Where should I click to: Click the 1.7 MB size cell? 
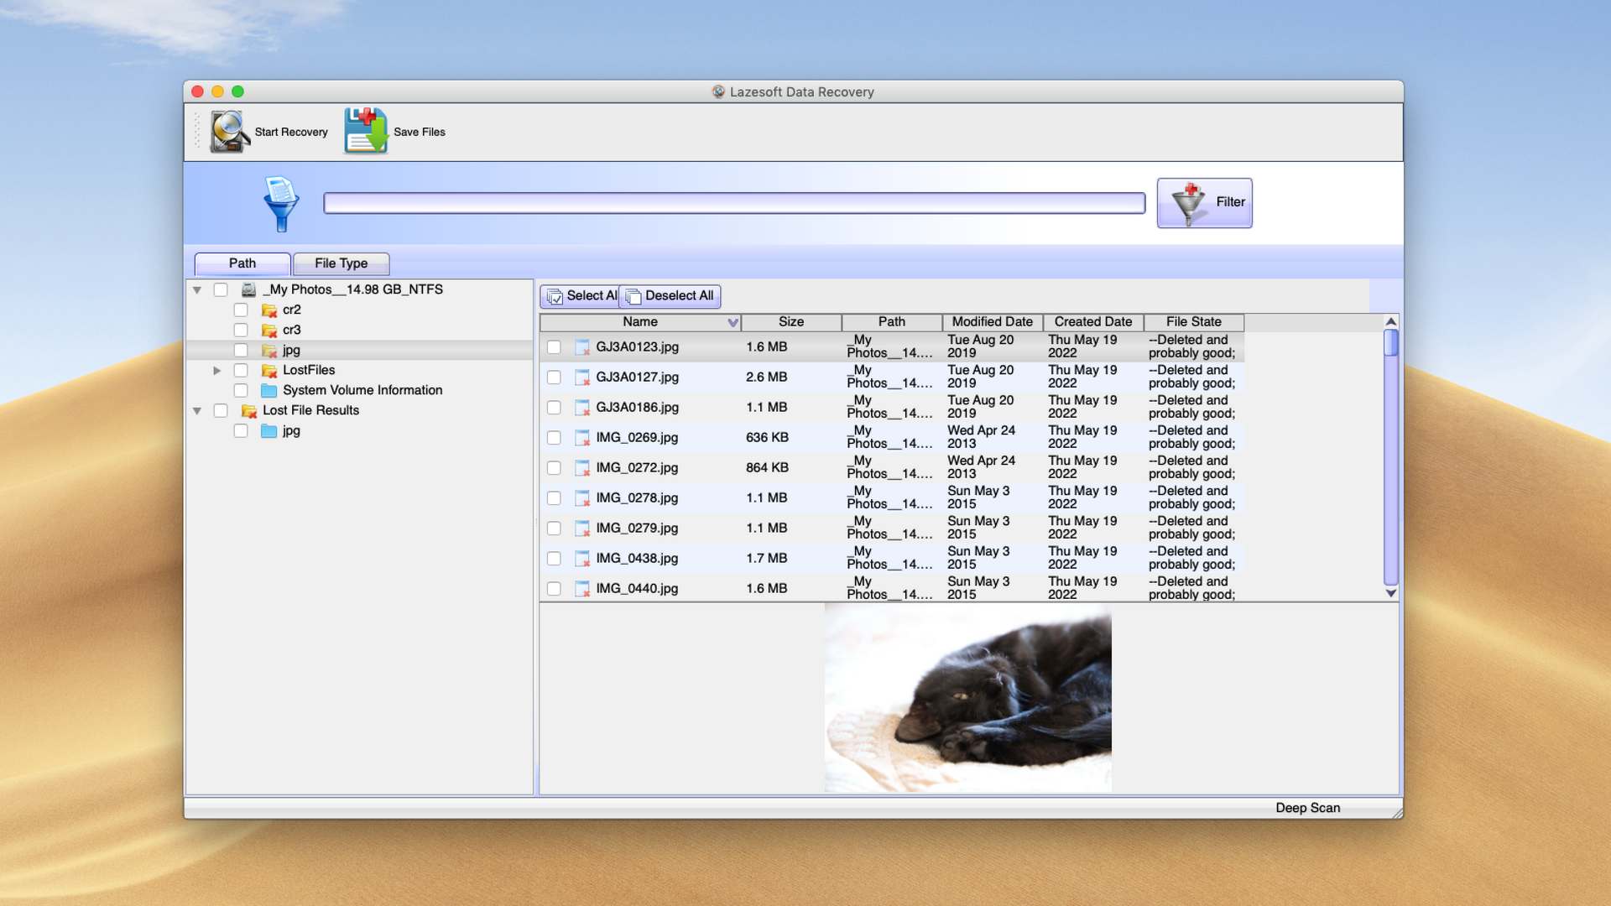tap(767, 559)
